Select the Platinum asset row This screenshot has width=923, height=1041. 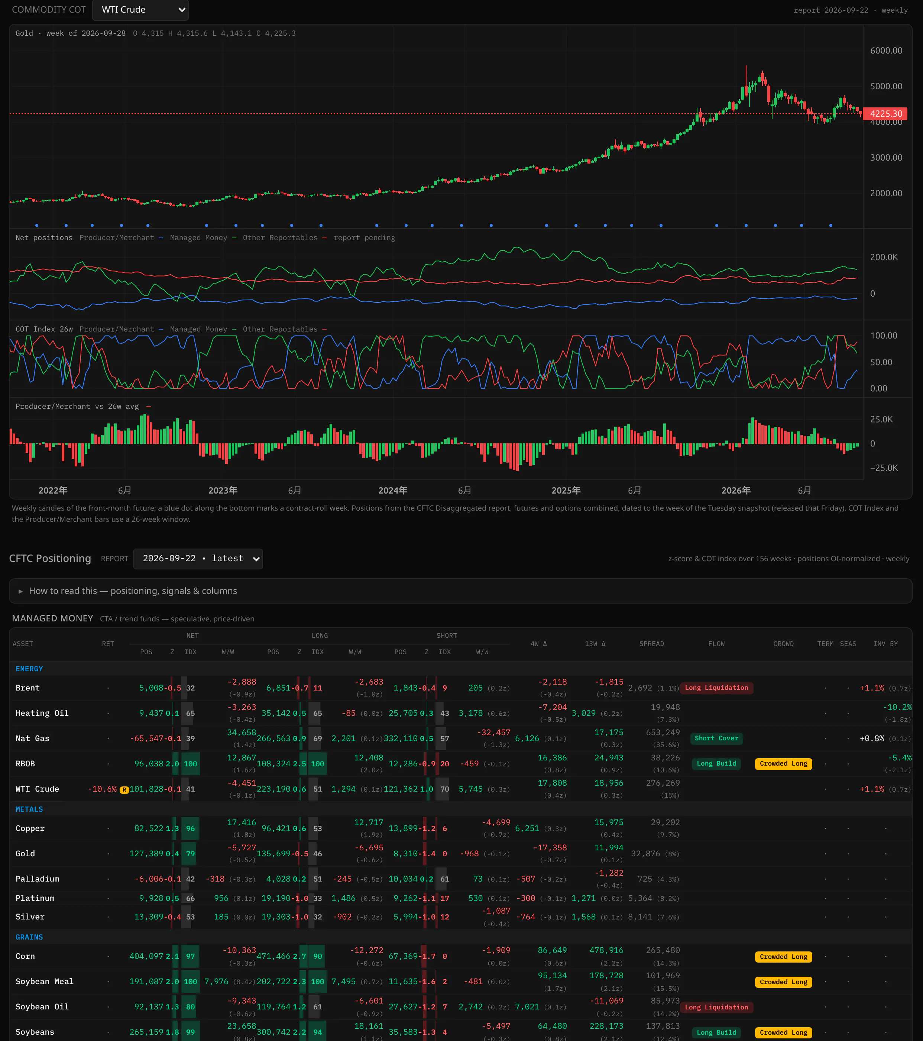[460, 898]
